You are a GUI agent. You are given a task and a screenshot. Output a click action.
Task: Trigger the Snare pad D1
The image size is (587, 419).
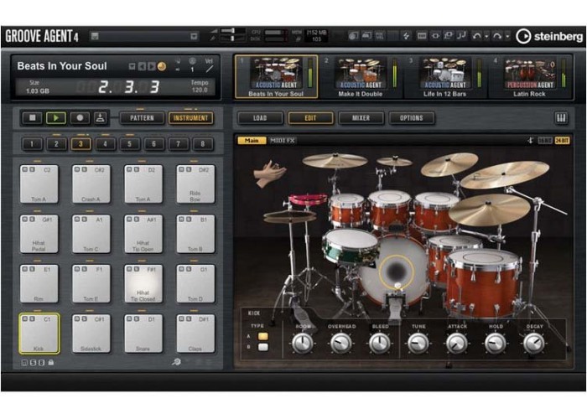[143, 334]
